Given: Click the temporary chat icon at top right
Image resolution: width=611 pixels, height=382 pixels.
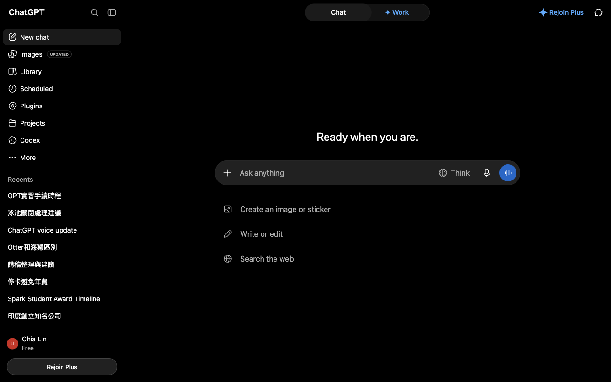Looking at the screenshot, I should coord(599,12).
